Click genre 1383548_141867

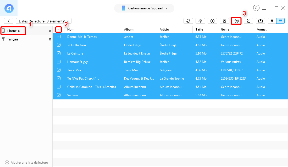tap(232, 70)
